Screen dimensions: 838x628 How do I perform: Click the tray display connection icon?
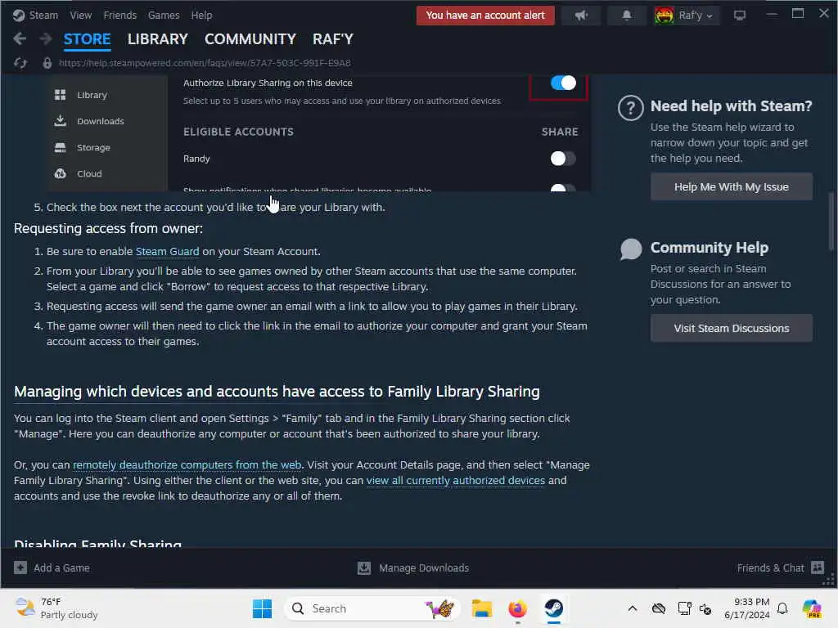click(x=684, y=608)
